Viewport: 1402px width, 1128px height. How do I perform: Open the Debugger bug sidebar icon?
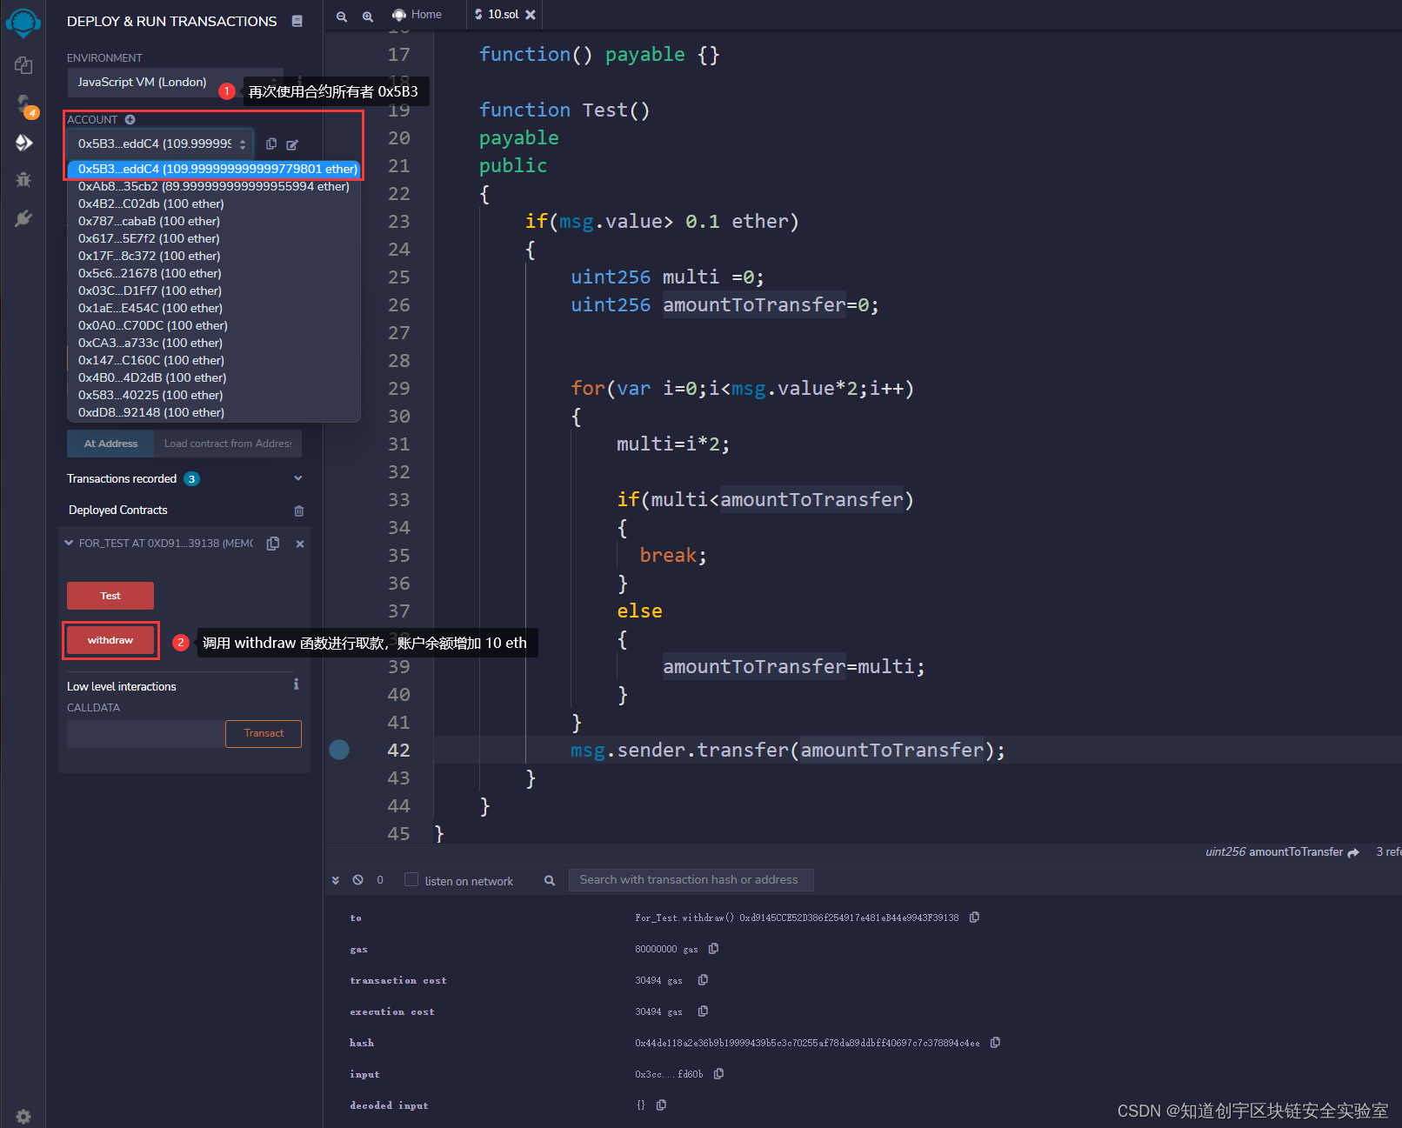pyautogui.click(x=23, y=180)
